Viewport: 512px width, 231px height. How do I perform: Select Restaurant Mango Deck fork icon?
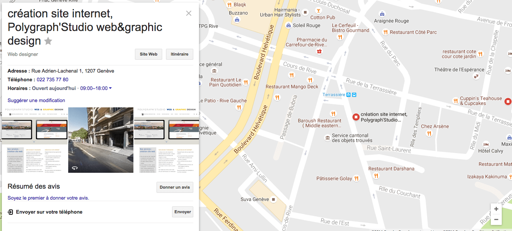tap(310, 80)
